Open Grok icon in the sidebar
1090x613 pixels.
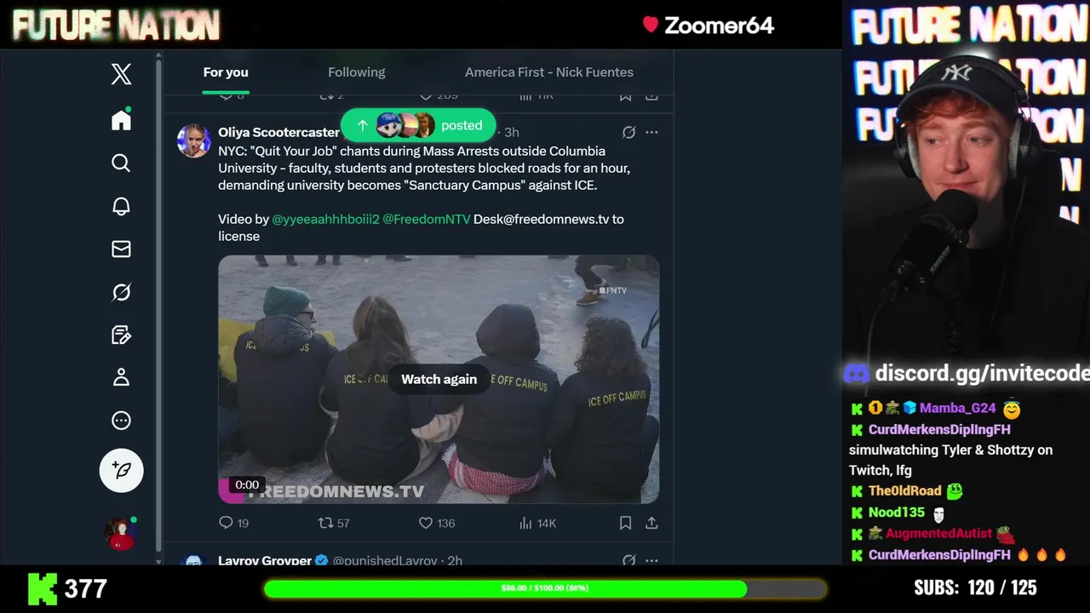click(121, 292)
